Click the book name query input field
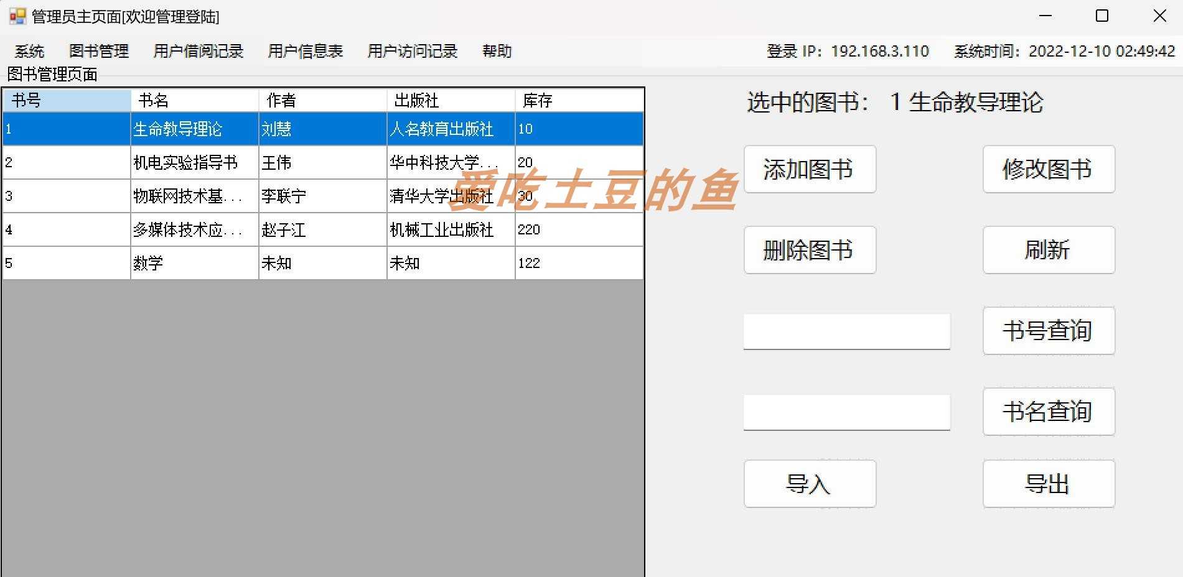Image resolution: width=1183 pixels, height=577 pixels. (x=847, y=412)
